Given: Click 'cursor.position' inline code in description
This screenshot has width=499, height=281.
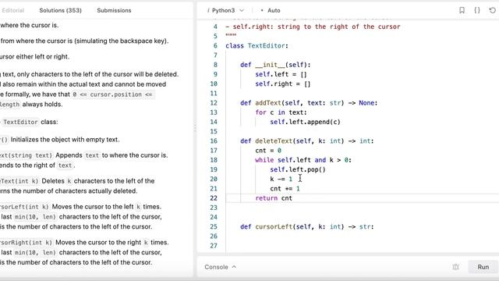Looking at the screenshot, I should 116,94.
